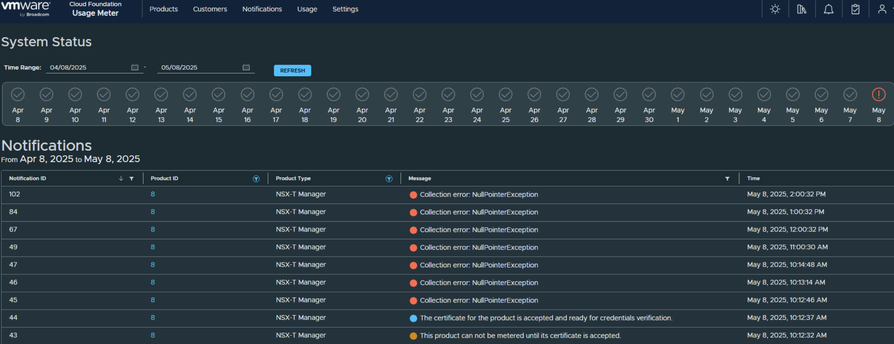
Task: Click the notification bell icon
Action: tap(829, 9)
